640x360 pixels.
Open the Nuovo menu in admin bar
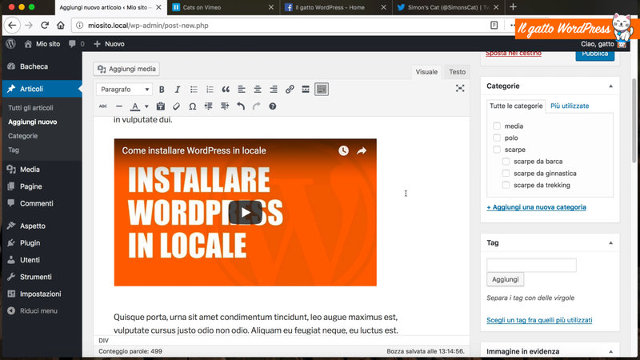pos(109,44)
